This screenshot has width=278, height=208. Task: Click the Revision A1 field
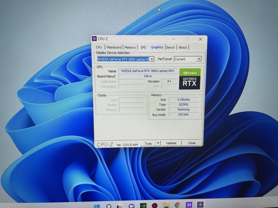(169, 81)
